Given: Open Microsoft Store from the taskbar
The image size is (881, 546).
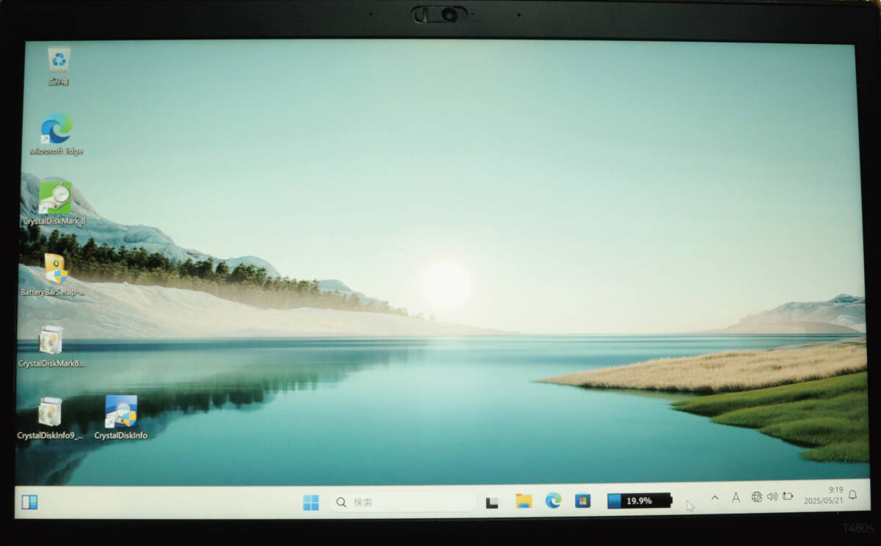Looking at the screenshot, I should click(x=582, y=500).
